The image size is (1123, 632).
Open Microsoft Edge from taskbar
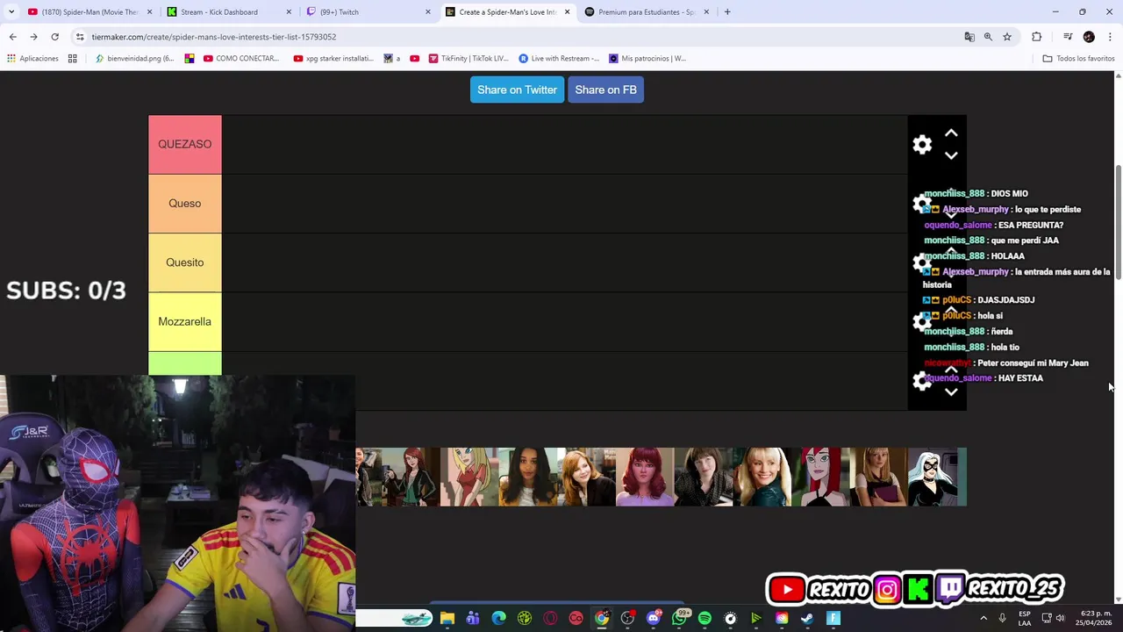[x=498, y=618]
